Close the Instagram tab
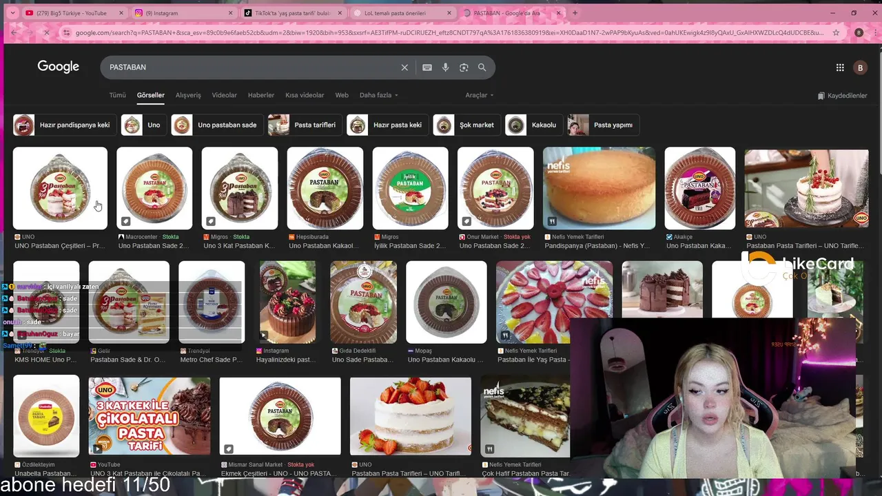 (231, 13)
